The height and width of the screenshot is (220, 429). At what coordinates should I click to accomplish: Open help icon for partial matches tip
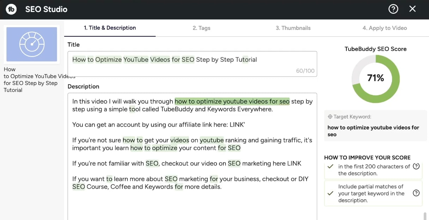pyautogui.click(x=416, y=193)
